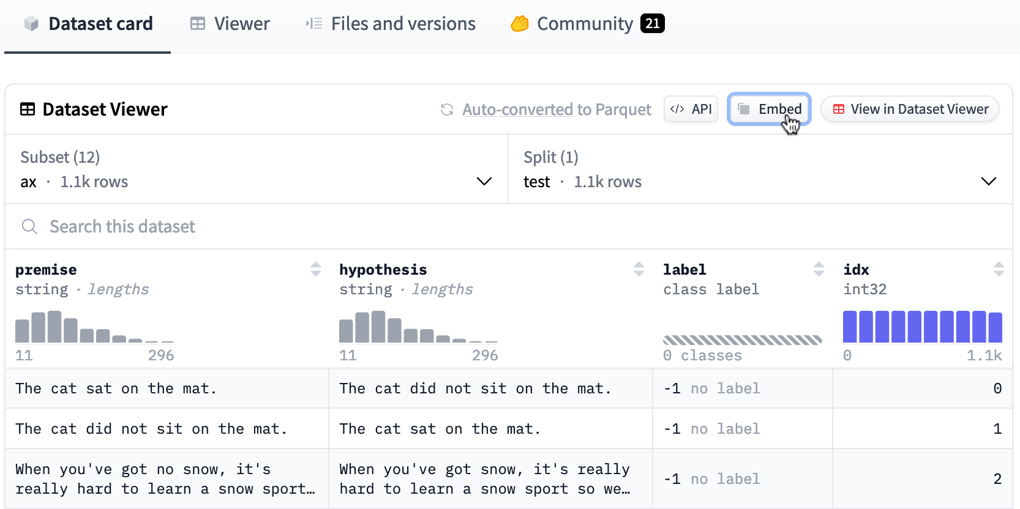Sort by the premise column arrows

pyautogui.click(x=315, y=269)
